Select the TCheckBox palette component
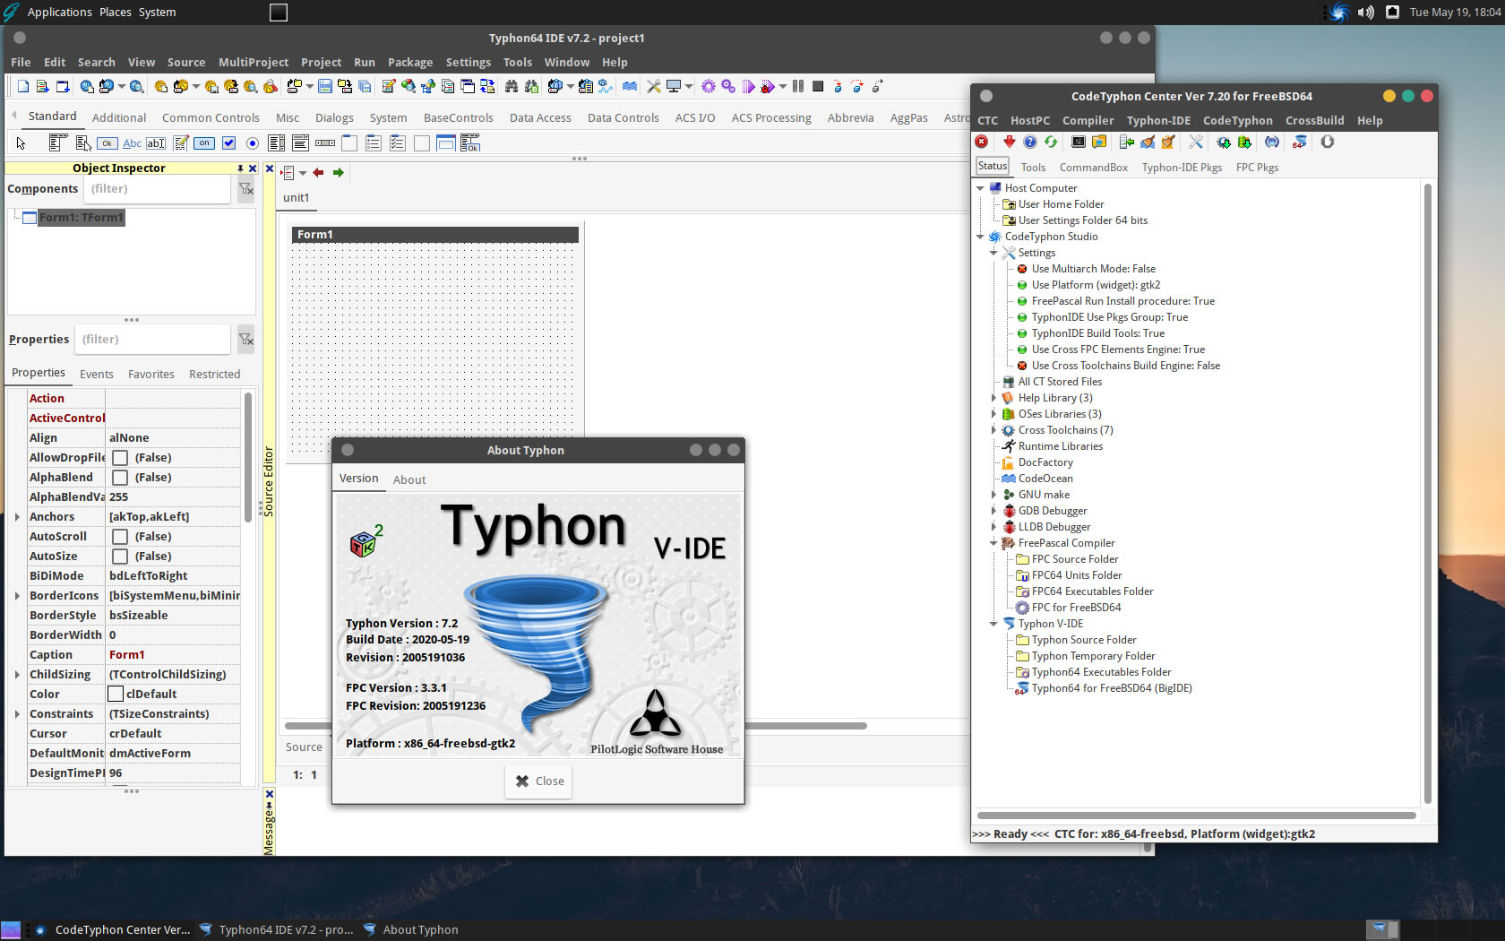Screen dimensions: 1505x941 228,143
